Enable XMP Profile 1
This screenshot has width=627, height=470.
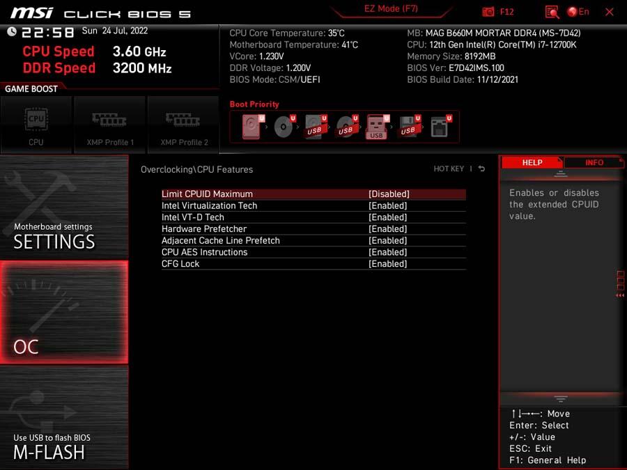tap(110, 125)
